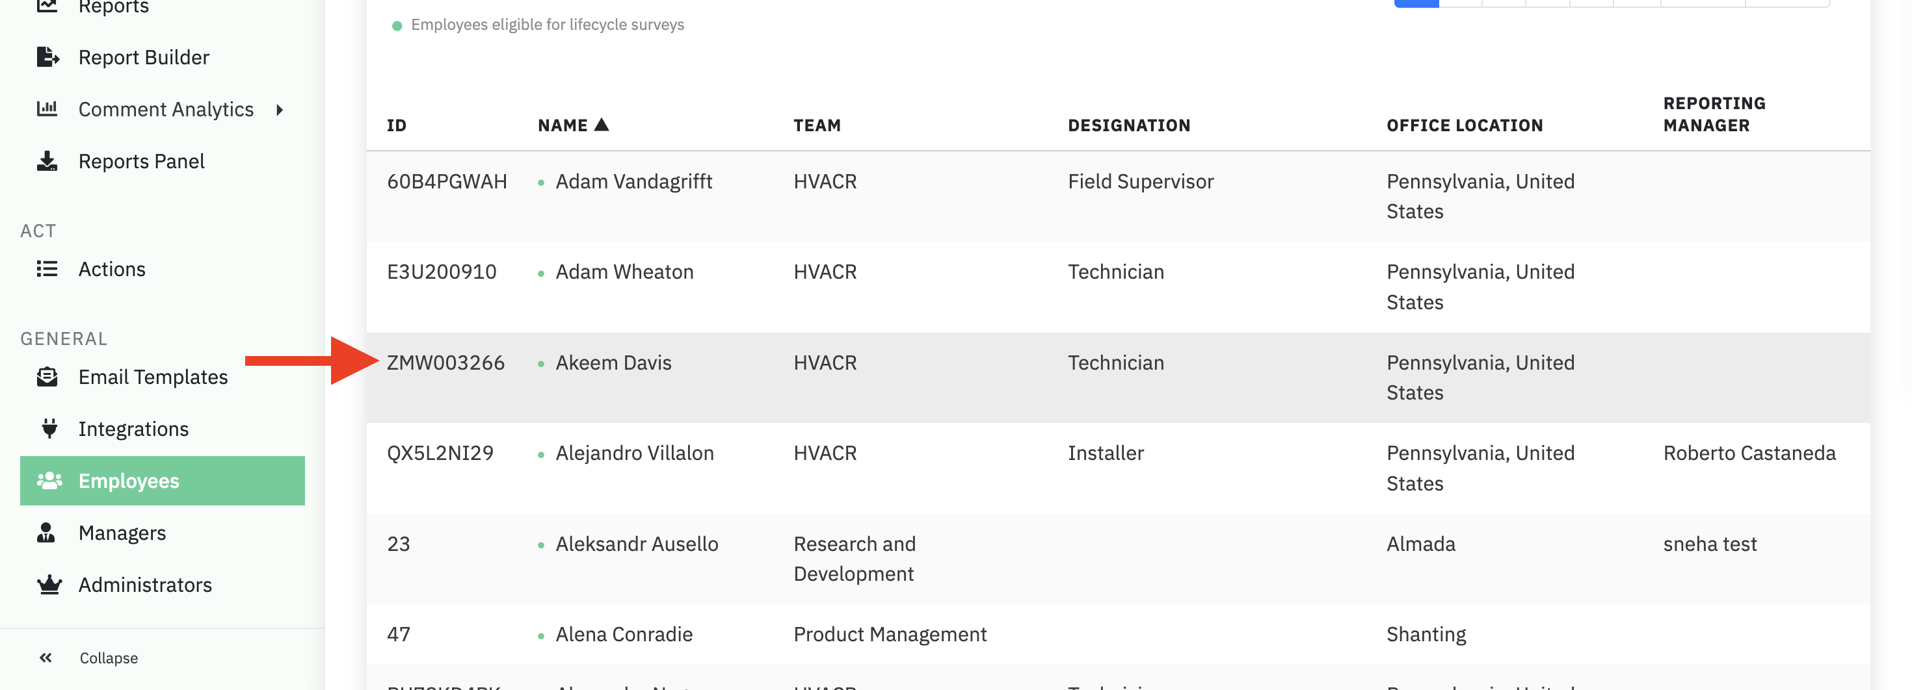Toggle sort order on NAME column arrow
This screenshot has width=1912, height=690.
[x=601, y=125]
